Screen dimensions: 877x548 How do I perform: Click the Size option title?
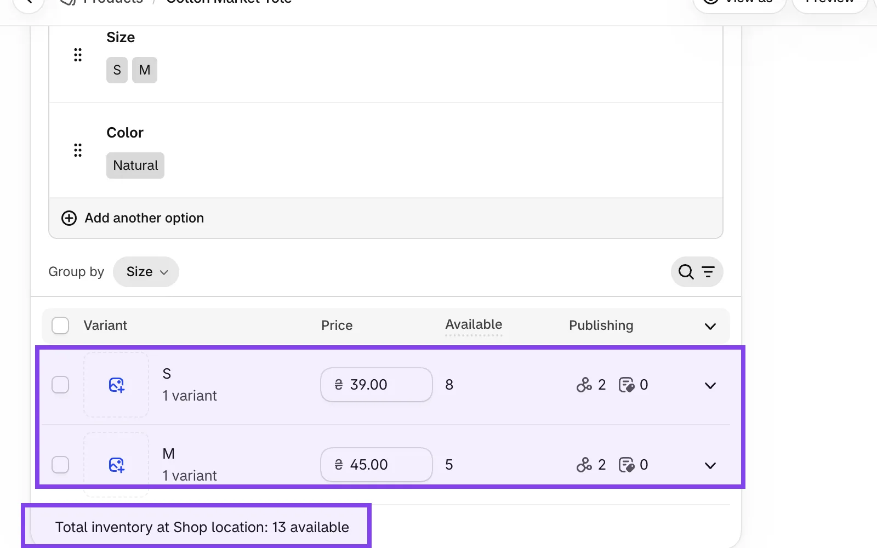[121, 37]
